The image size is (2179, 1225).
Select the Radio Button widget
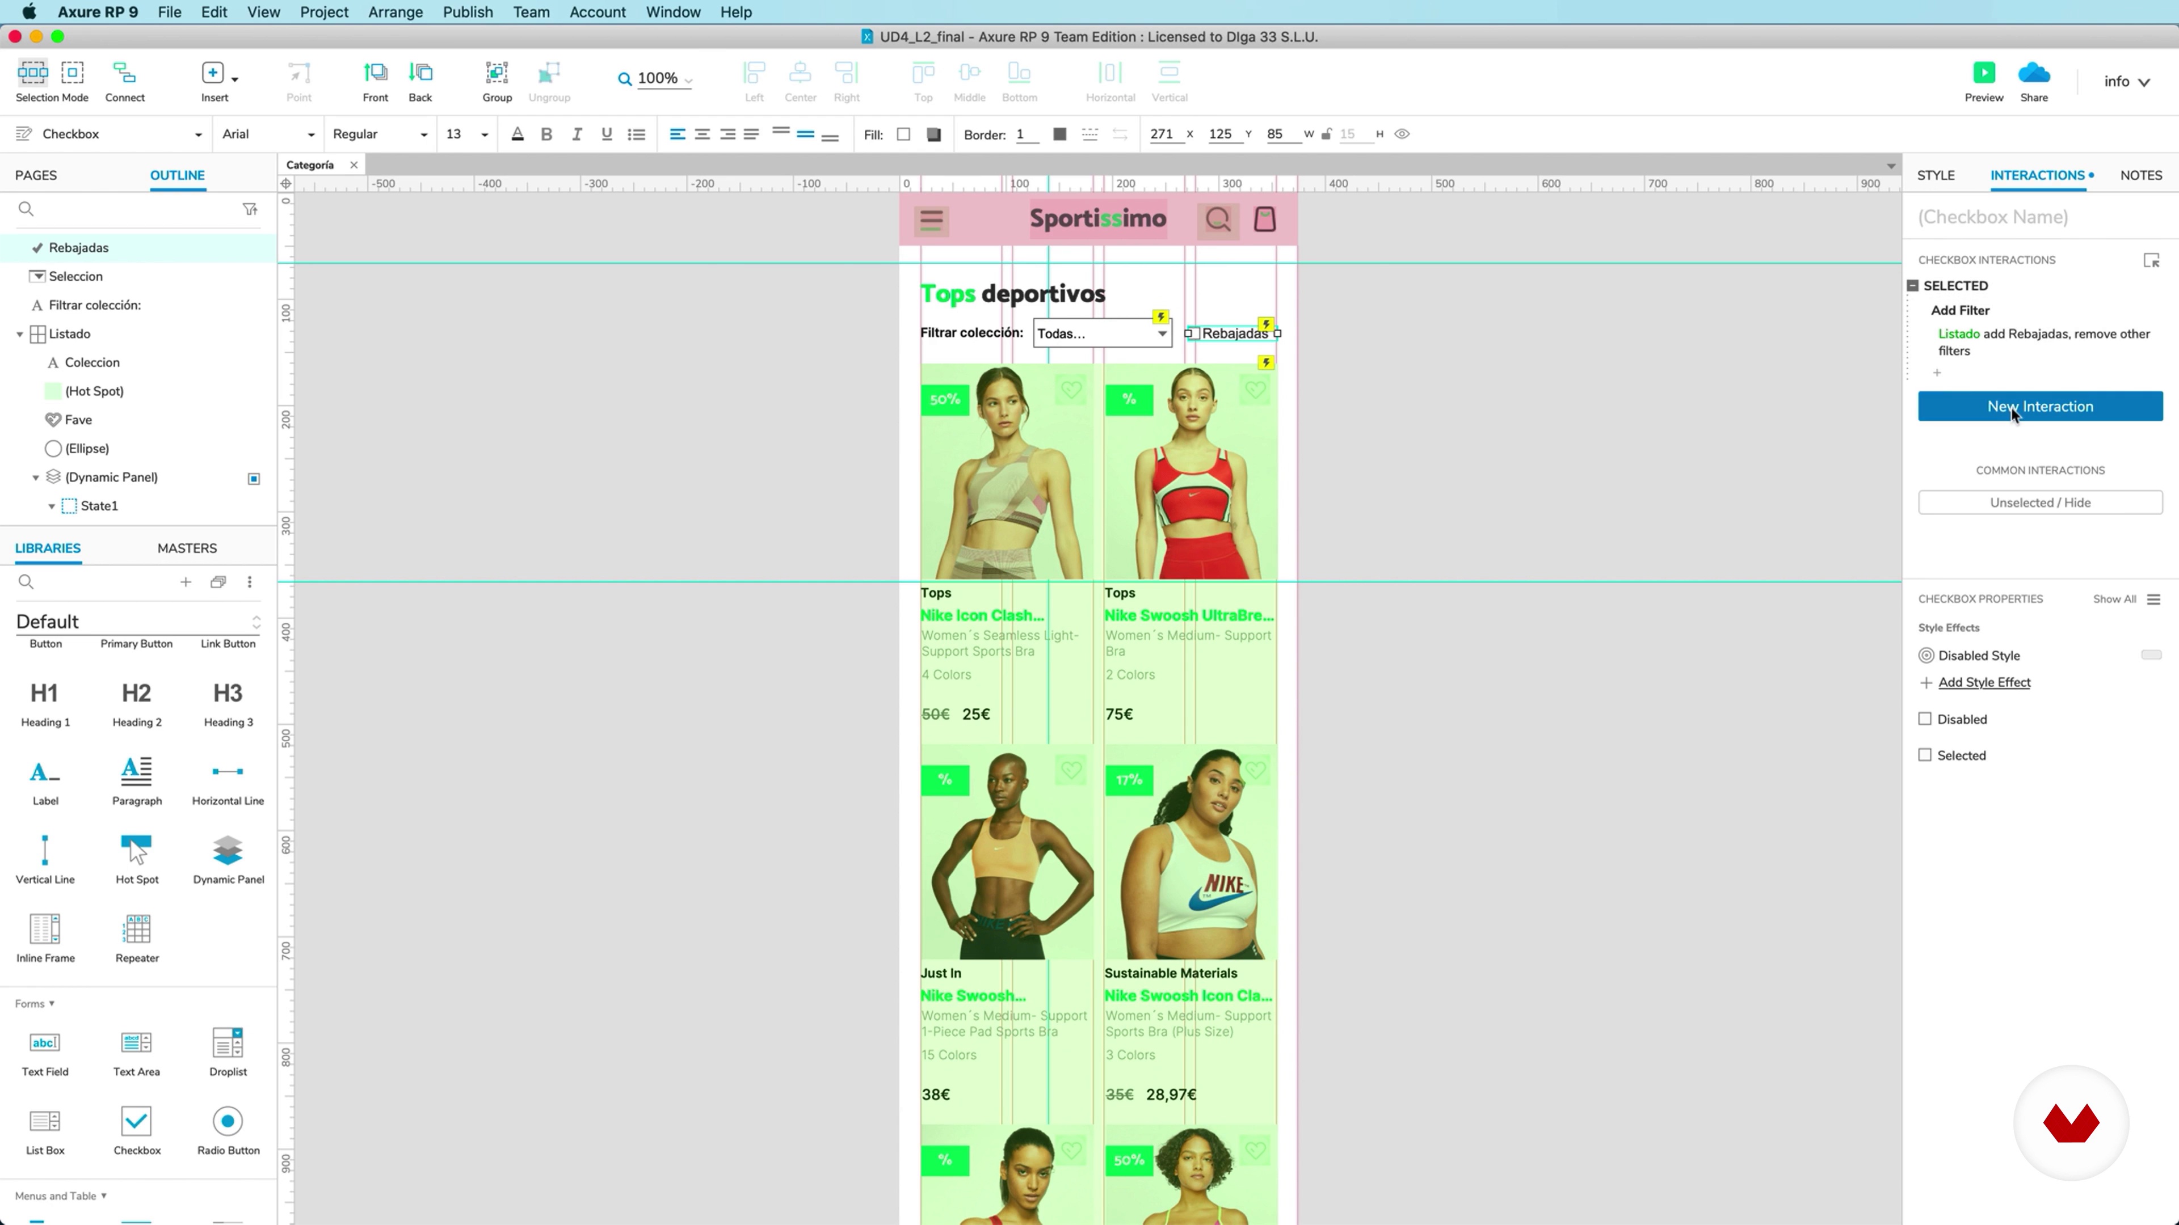(228, 1130)
